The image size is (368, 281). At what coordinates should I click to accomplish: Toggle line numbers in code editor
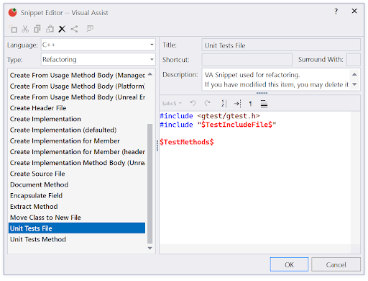point(224,104)
